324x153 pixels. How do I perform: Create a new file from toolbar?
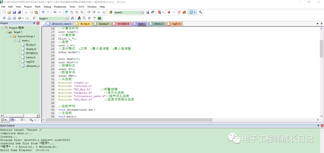click(x=4, y=12)
